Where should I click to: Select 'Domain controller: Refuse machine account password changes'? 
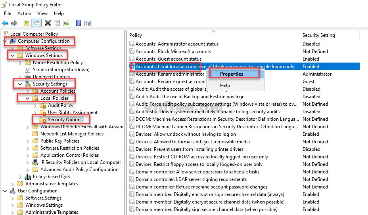tap(201, 187)
